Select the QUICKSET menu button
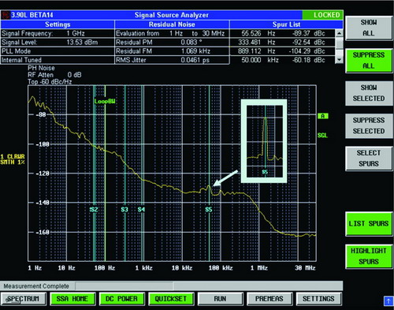 coord(171,299)
